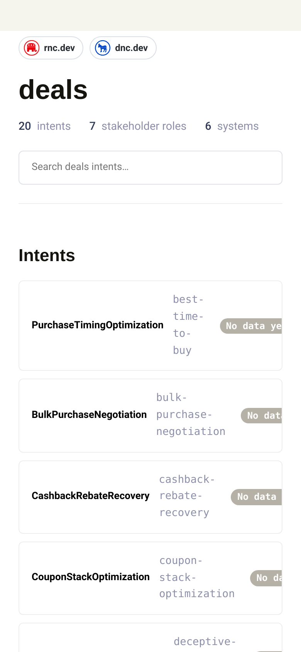Open the rnc.dev link chip
The image size is (301, 652).
[51, 48]
